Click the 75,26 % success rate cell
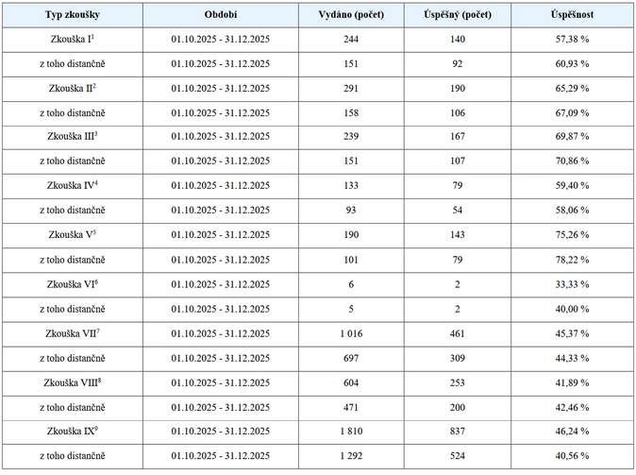Screen dimensions: 636x475 [x=572, y=235]
